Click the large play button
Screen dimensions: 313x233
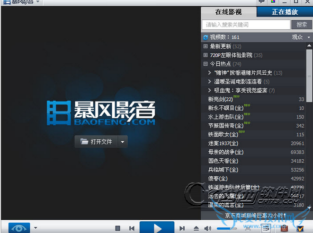157,227
